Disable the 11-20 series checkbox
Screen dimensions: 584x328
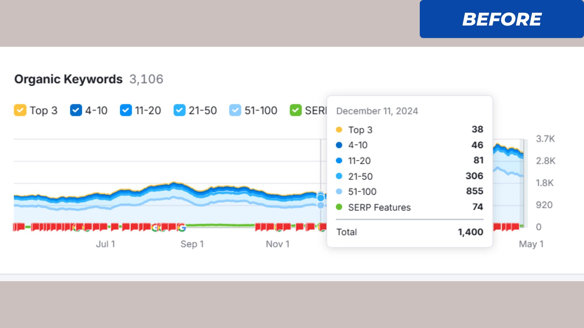pos(126,110)
